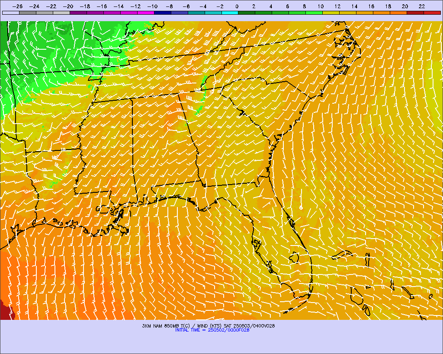
Task: Click the teal segment between -6 and -4
Action: click(196, 13)
